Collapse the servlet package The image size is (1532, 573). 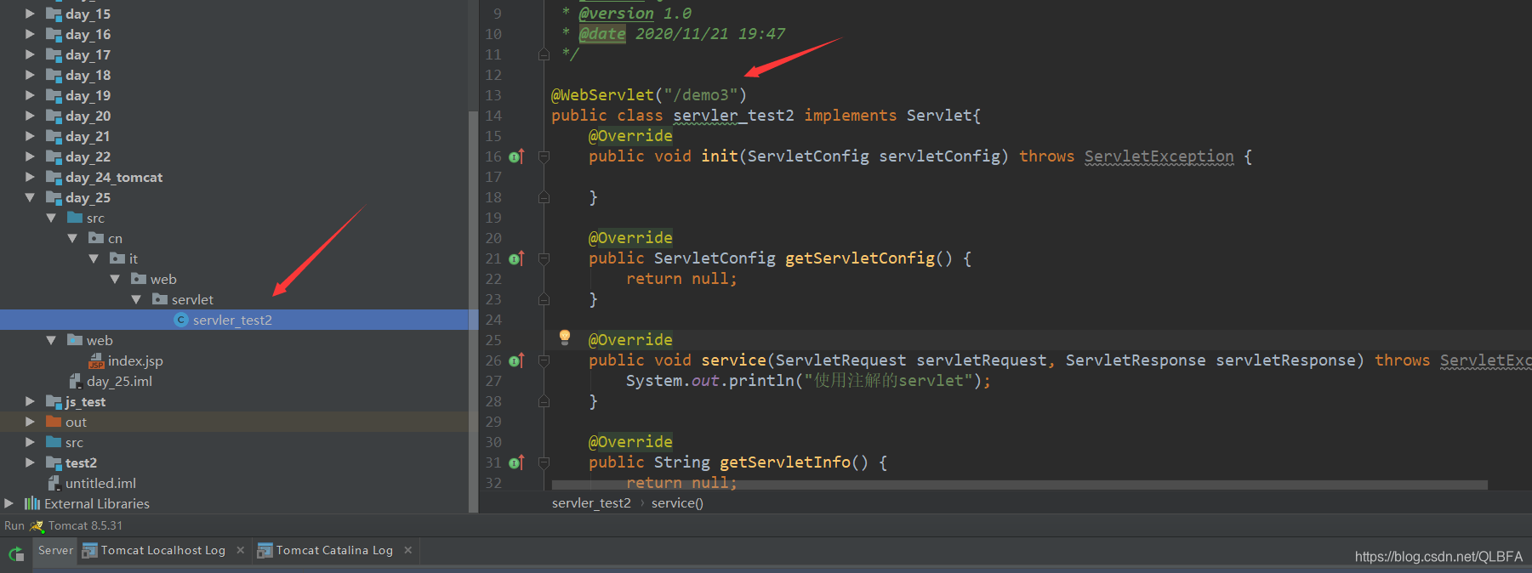click(136, 299)
